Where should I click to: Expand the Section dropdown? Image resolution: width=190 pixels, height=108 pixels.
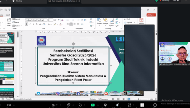(x=17, y=26)
